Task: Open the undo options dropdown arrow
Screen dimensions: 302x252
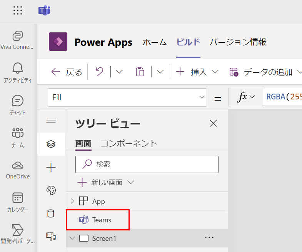Action: coord(119,72)
